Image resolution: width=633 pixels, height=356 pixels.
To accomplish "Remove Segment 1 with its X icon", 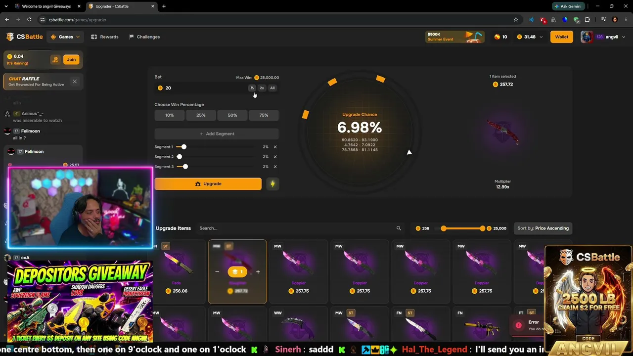I will [275, 147].
